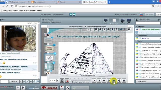Click the green icon right of lock in header
The height and width of the screenshot is (90, 161).
coord(74,15)
